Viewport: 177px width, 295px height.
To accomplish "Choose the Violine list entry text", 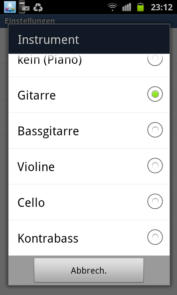I will point(36,167).
